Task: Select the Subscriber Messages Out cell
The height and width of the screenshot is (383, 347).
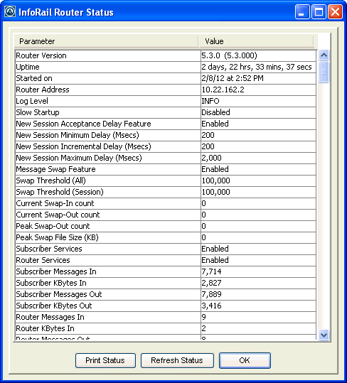Action: click(x=108, y=294)
